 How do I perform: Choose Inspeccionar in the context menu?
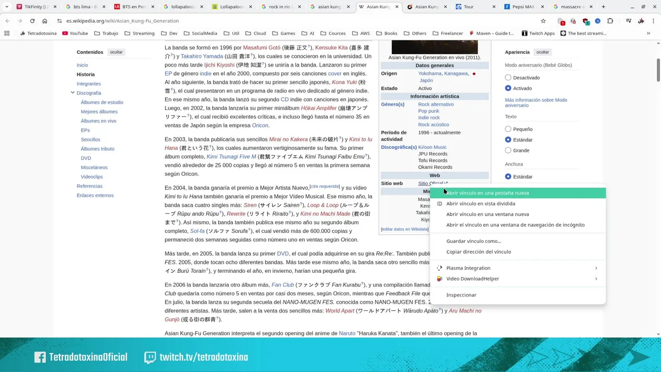[x=518, y=295]
